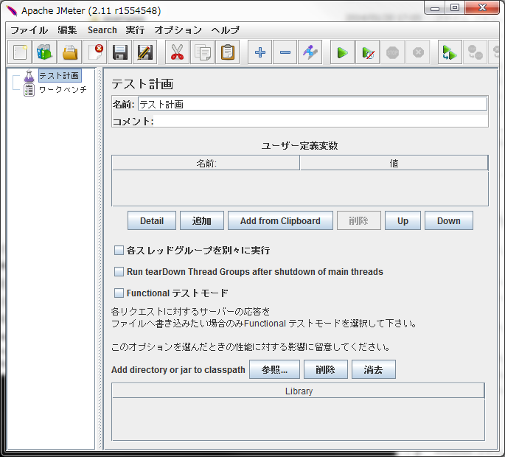Click the コメント input field
The width and height of the screenshot is (505, 457).
(x=321, y=121)
